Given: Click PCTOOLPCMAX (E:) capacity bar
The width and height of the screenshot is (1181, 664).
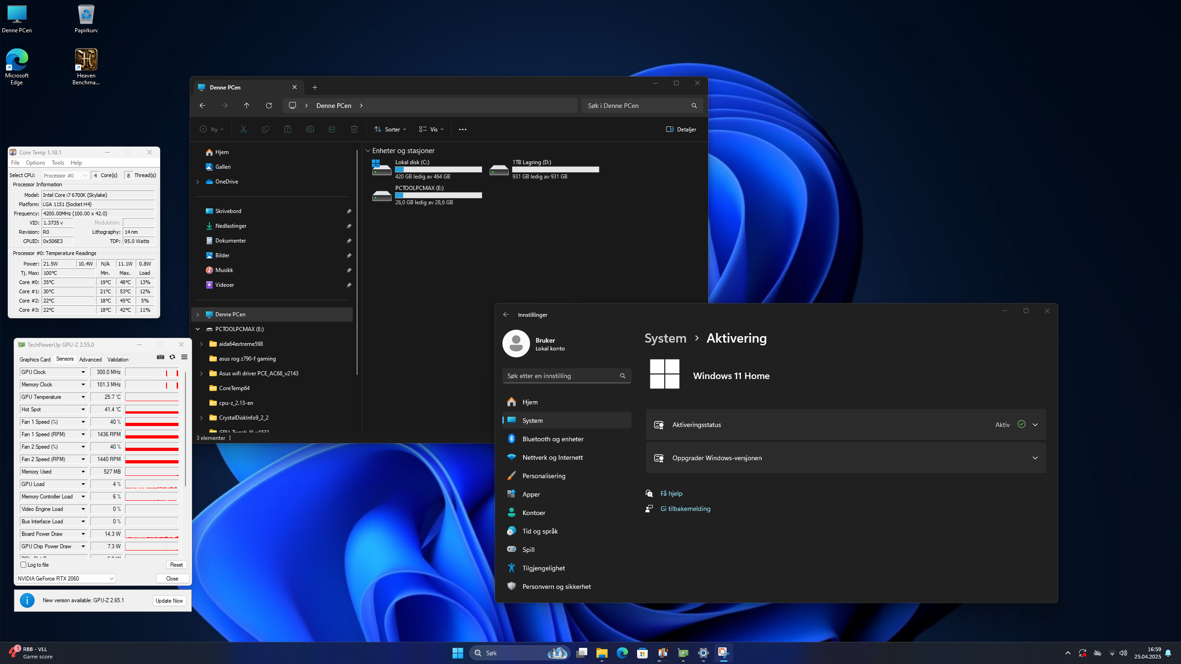Looking at the screenshot, I should click(x=438, y=196).
